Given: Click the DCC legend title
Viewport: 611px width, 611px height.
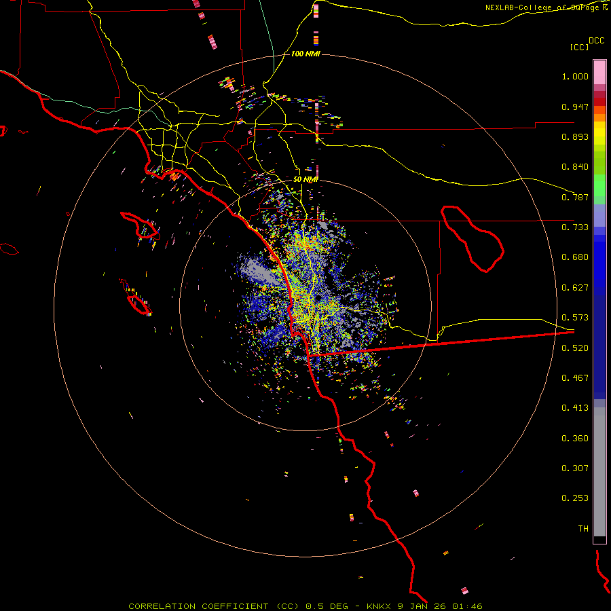Looking at the screenshot, I should click(x=596, y=41).
